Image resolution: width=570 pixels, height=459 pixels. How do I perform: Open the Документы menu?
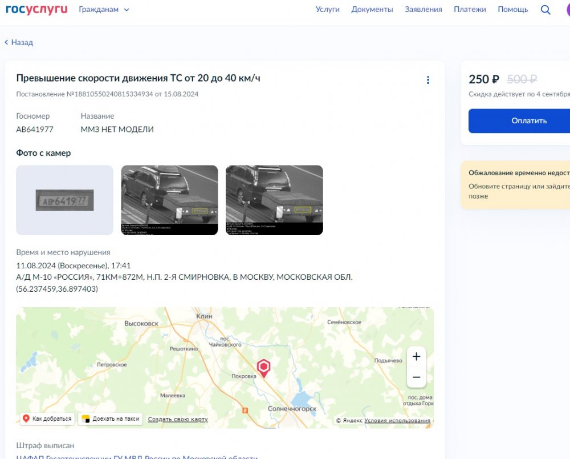click(372, 10)
